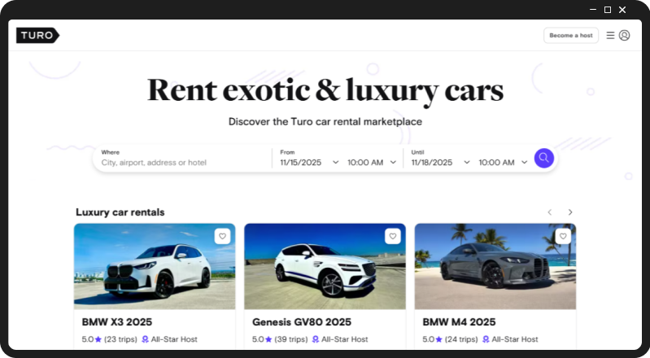Expand the From time 10:00 AM dropdown
This screenshot has width=650, height=358.
pos(372,163)
